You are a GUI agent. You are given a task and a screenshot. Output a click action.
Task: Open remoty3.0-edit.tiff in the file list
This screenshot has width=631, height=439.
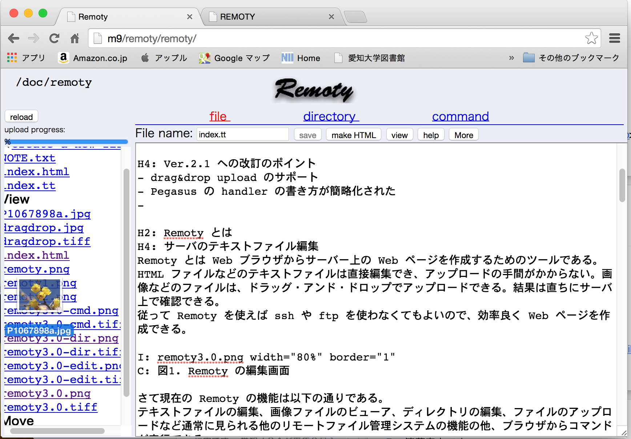63,380
